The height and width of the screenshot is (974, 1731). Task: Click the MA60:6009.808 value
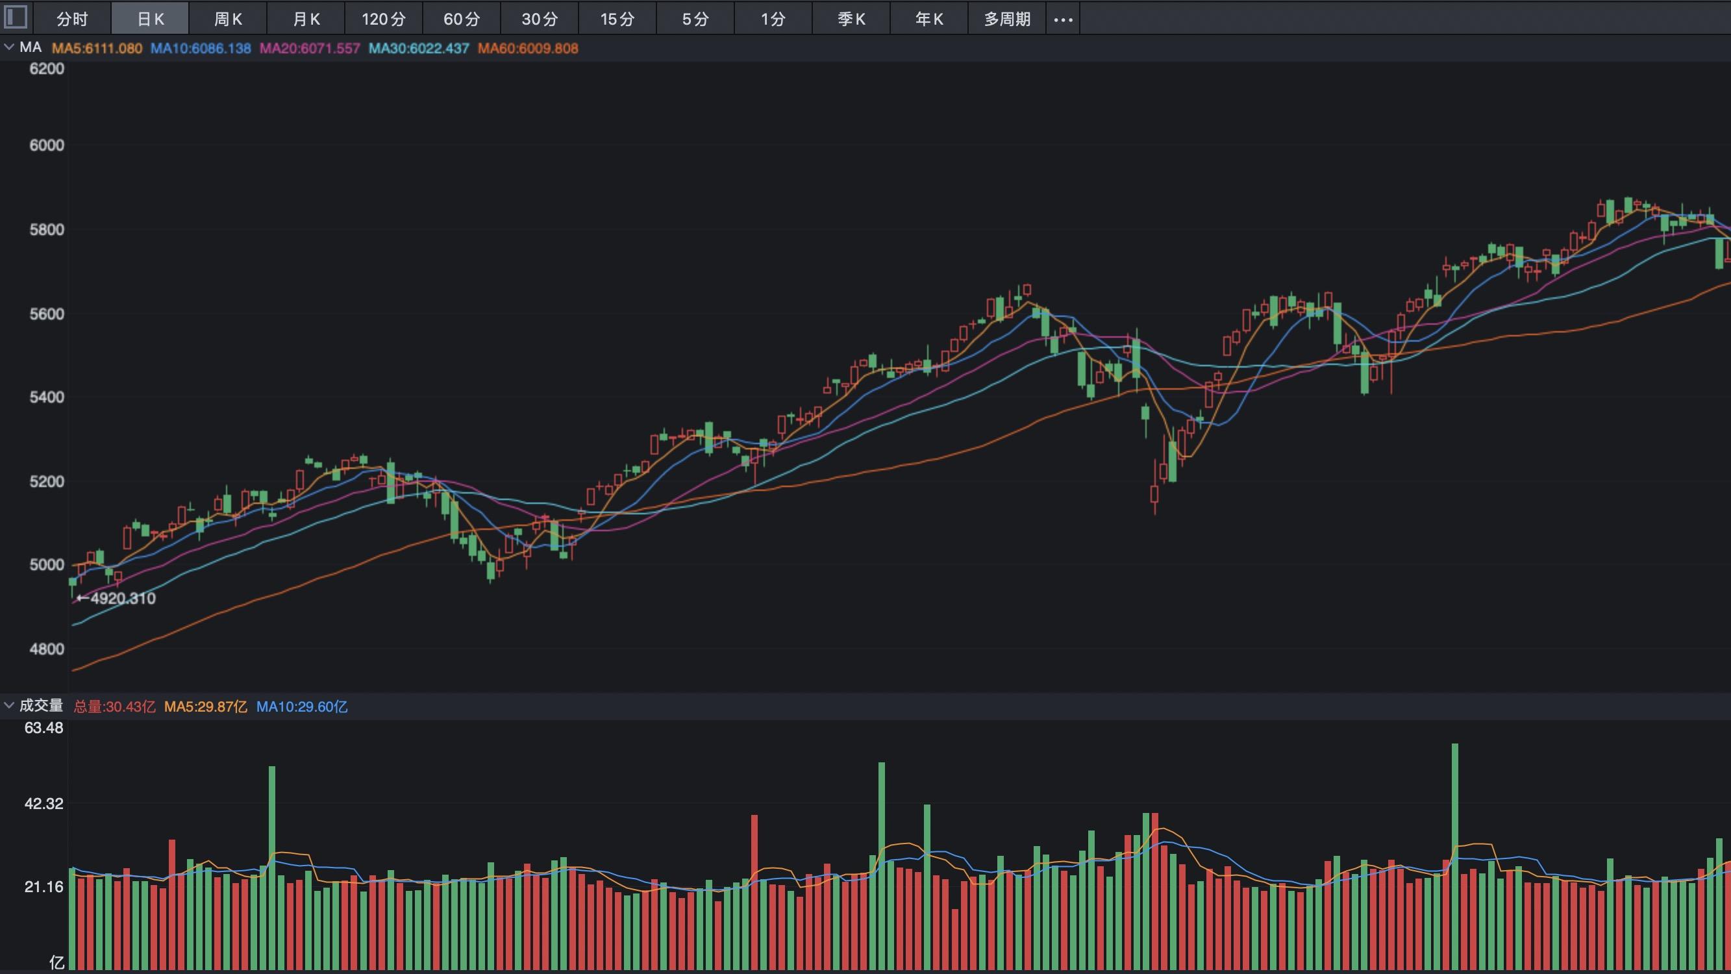click(527, 49)
